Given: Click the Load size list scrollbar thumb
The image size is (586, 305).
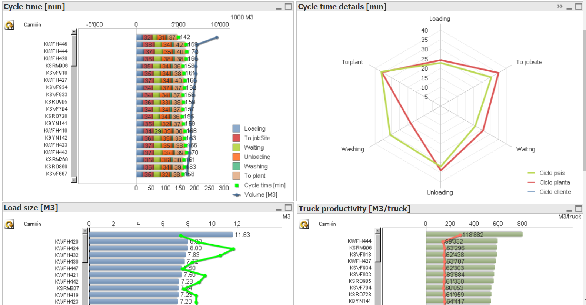Looking at the screenshot, I should [x=85, y=248].
